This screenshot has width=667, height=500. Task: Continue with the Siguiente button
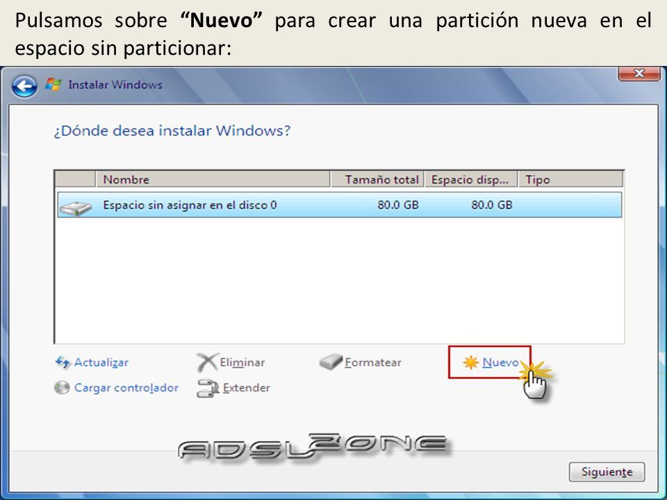point(607,472)
